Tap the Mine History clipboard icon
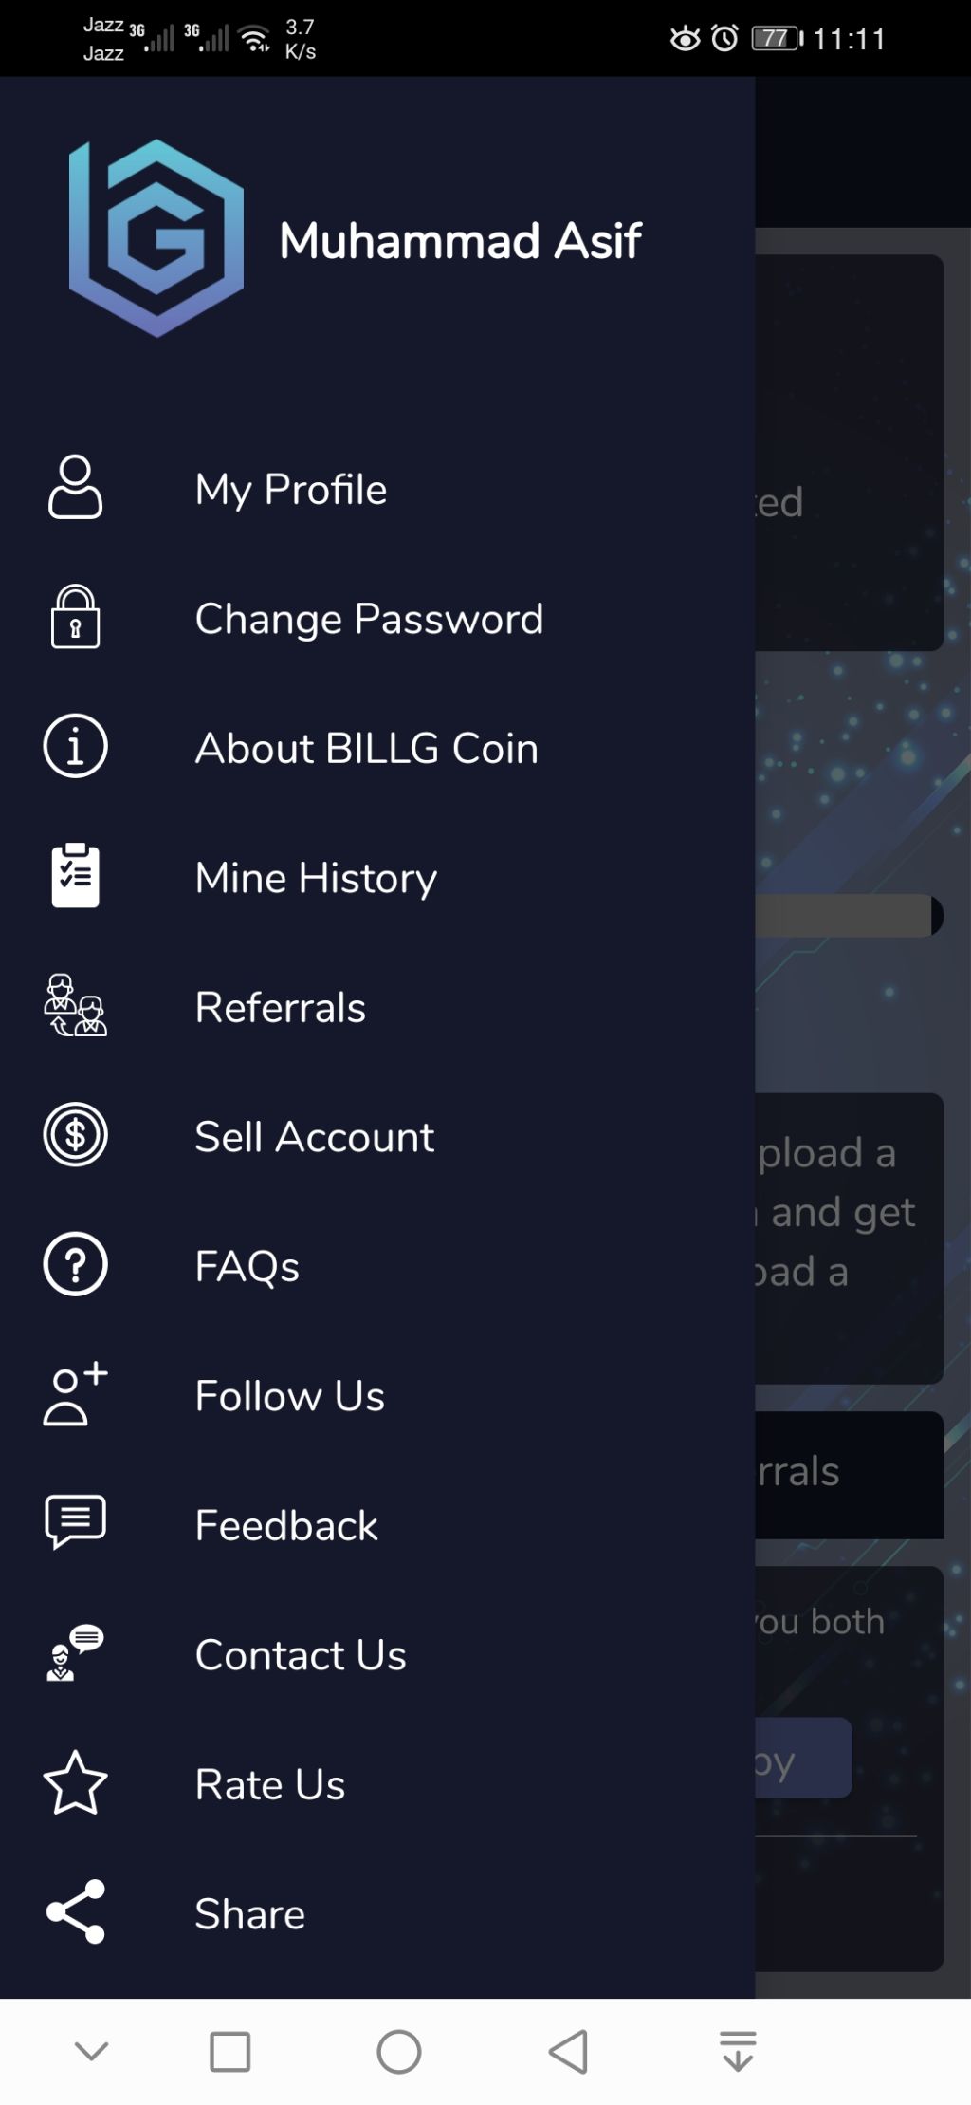 75,875
